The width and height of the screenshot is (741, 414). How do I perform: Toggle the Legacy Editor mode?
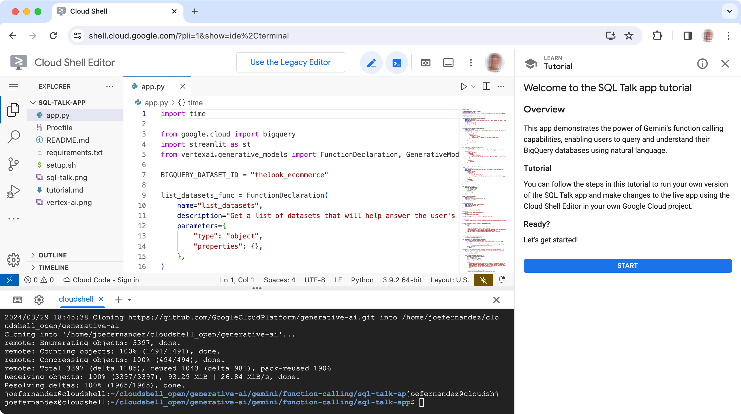[x=291, y=63]
